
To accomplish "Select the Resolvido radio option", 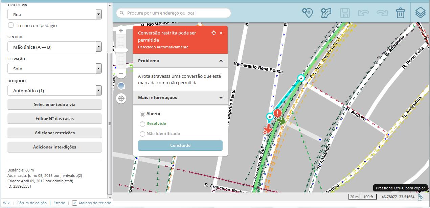I will pyautogui.click(x=142, y=124).
